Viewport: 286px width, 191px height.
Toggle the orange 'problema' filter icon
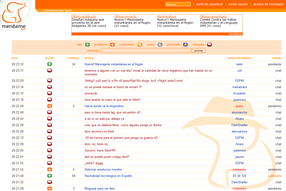[x=112, y=45]
